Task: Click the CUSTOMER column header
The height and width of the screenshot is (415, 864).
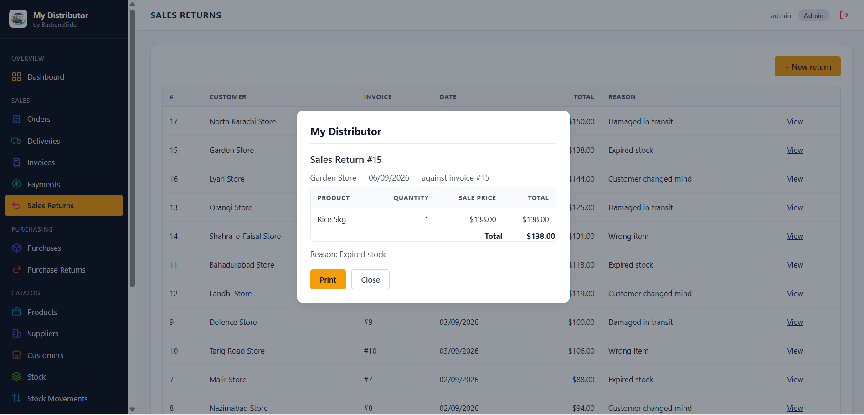Action: point(228,97)
